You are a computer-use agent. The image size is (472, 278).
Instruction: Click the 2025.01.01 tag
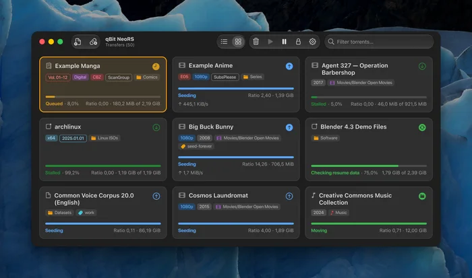coord(73,138)
